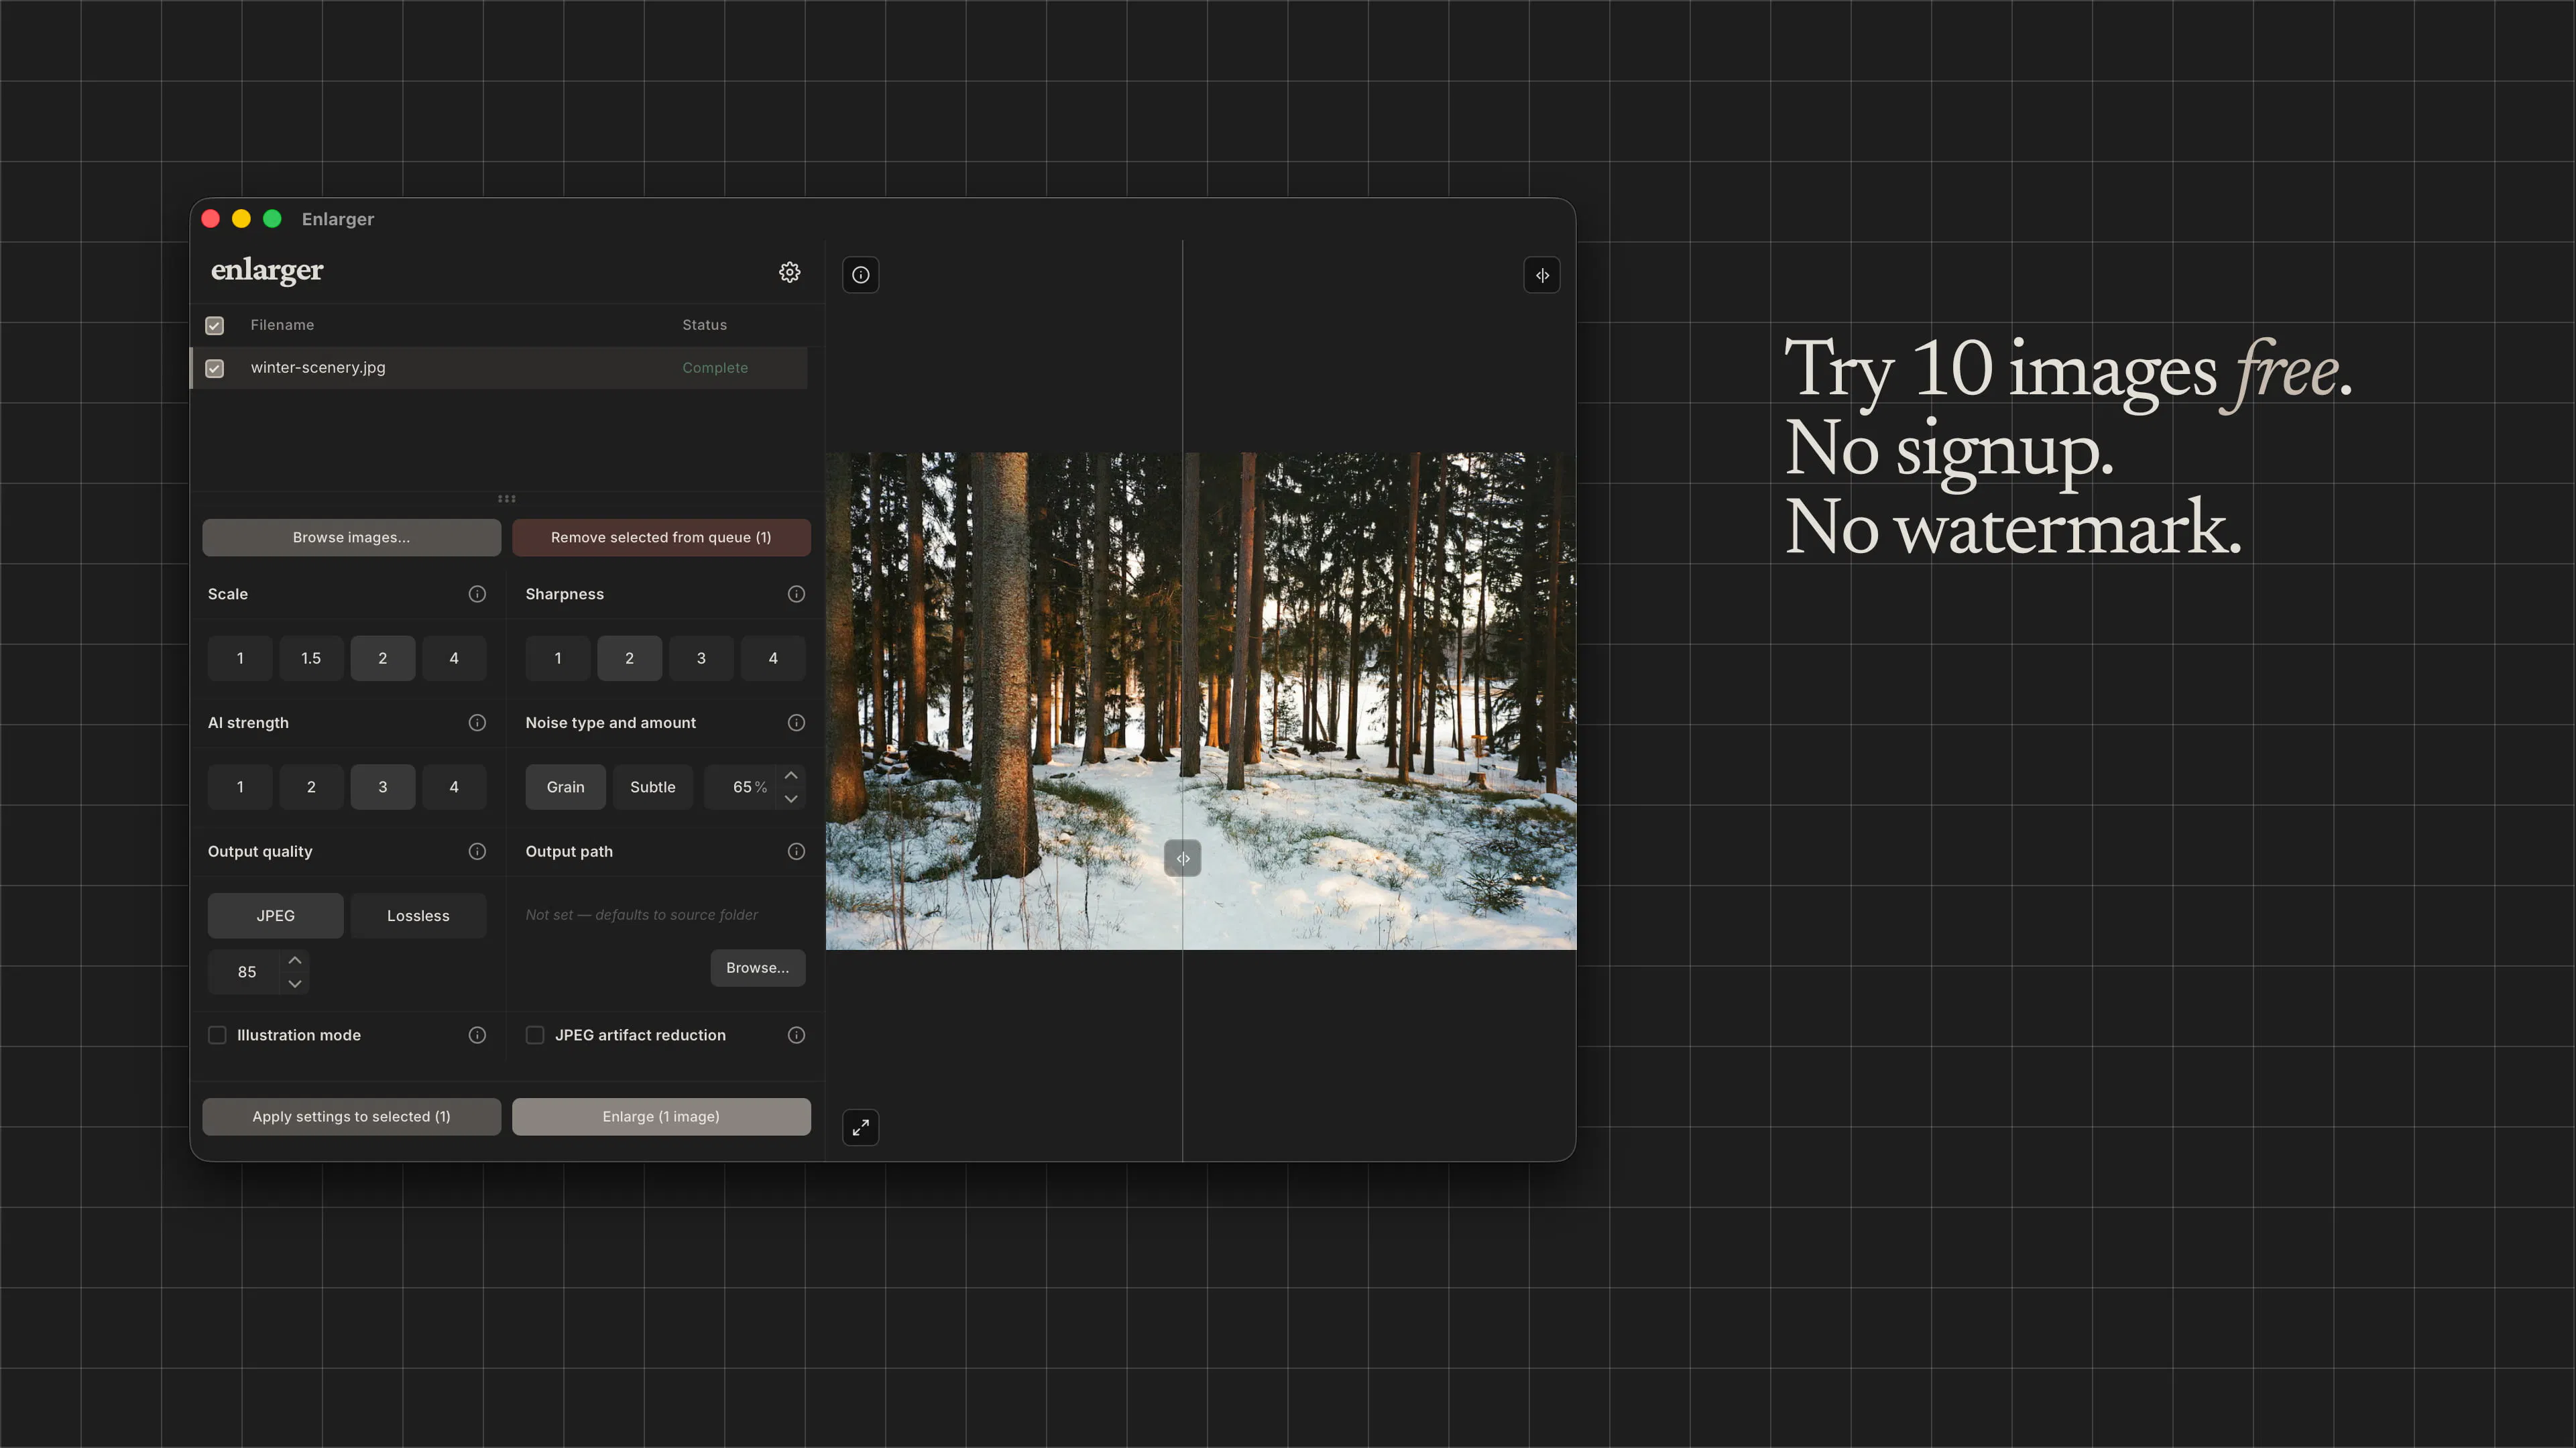Grab the comparison divider handle on photo
This screenshot has width=2576, height=1448.
1182,858
